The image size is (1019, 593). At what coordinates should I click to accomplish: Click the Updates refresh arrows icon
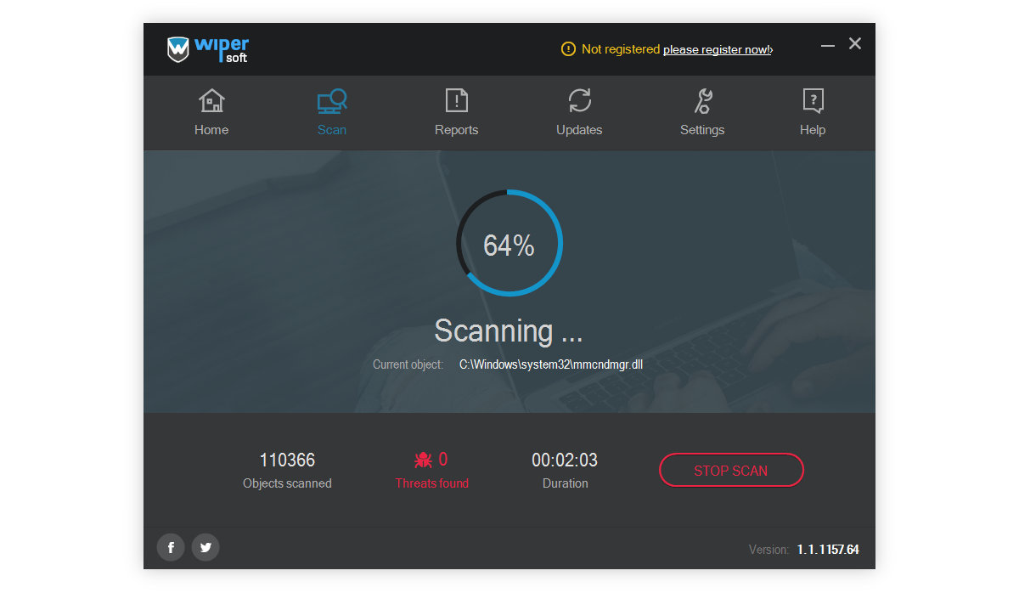click(x=580, y=101)
